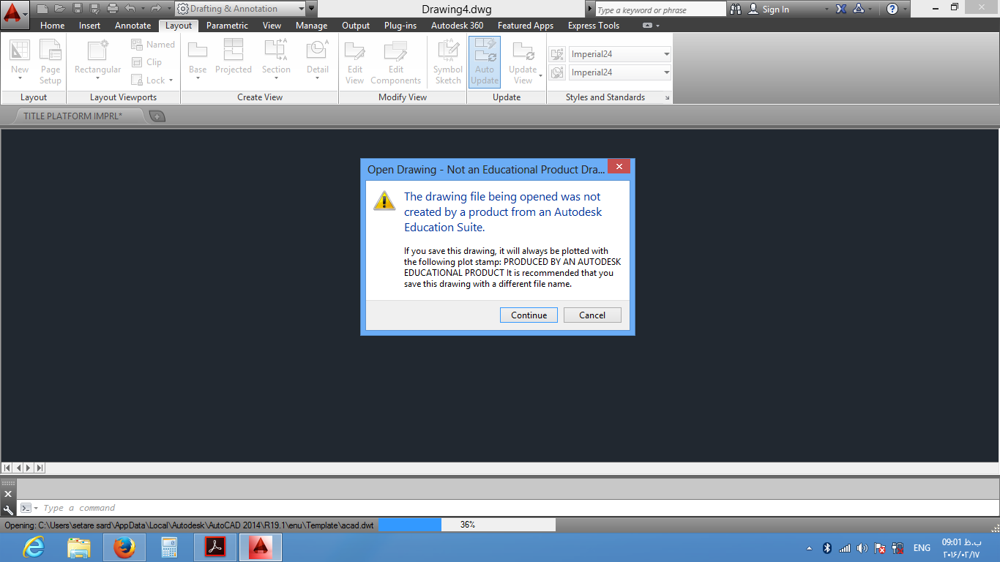
Task: Click the new drawing tab plus button
Action: point(157,116)
